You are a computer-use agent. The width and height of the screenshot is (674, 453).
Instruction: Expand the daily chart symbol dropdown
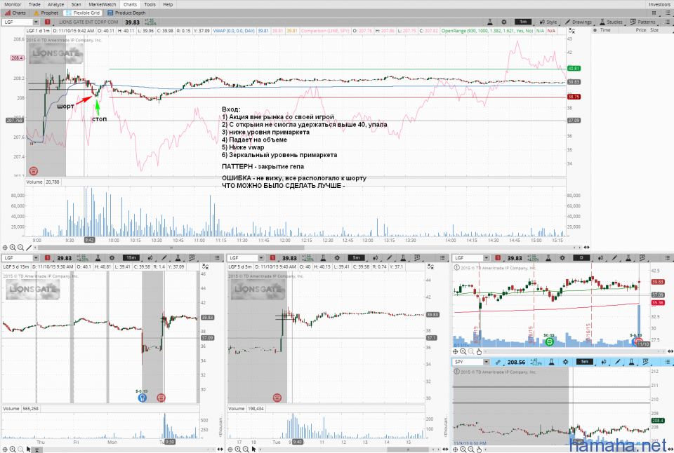click(487, 257)
